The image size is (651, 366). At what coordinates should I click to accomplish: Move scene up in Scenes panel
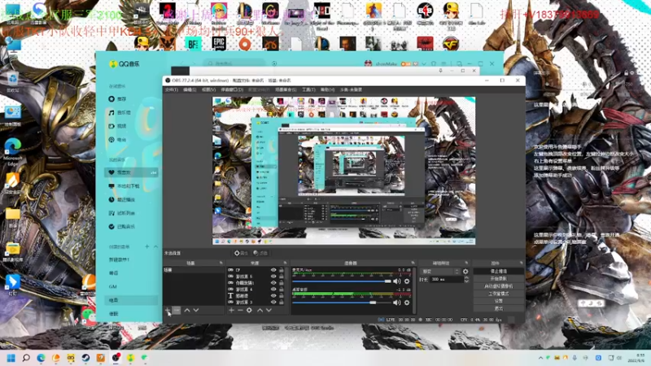coord(187,310)
